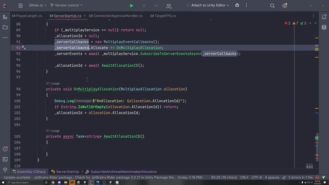The width and height of the screenshot is (329, 185).
Task: Click the Unity refresh icon in toolbar
Action: 169,6
